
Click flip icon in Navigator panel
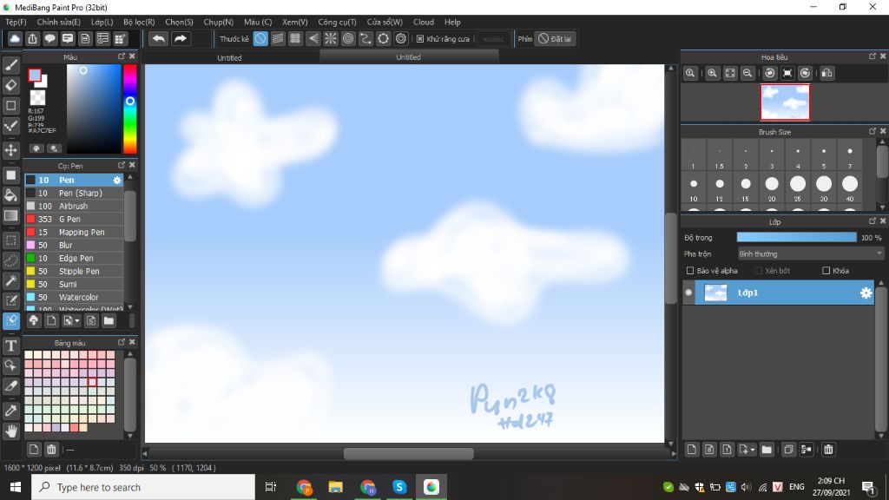[827, 73]
